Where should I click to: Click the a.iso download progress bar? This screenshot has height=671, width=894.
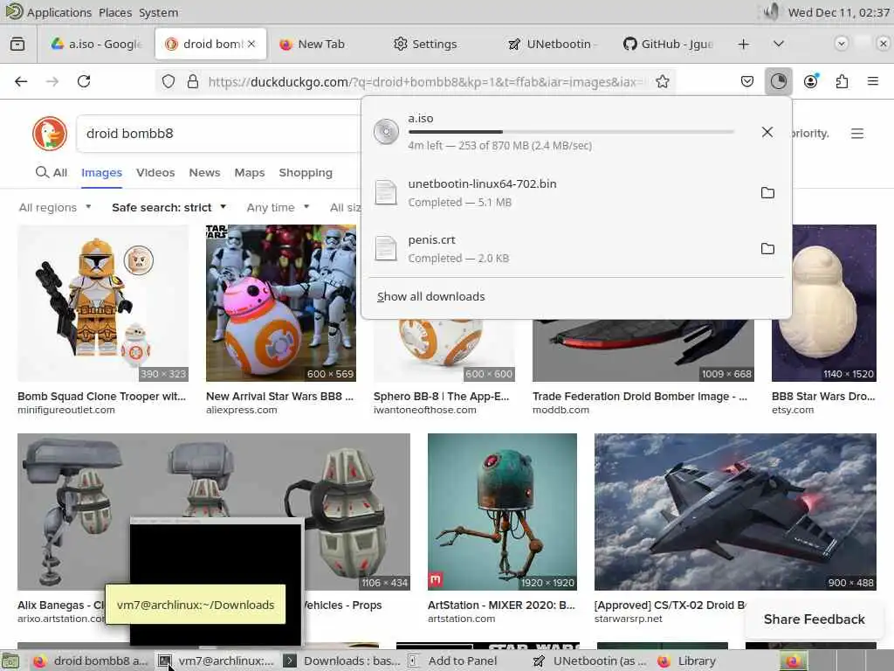[571, 133]
